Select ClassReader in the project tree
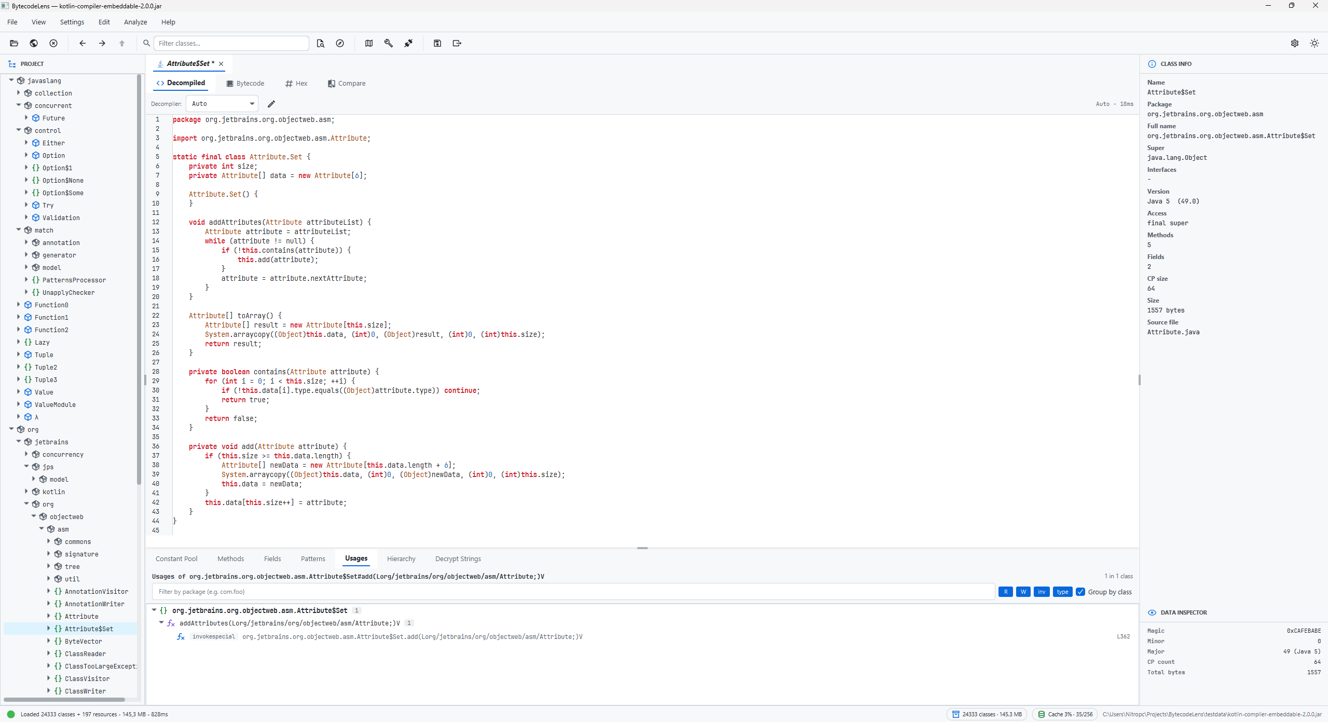Screen dimensions: 1328x722 pos(85,653)
